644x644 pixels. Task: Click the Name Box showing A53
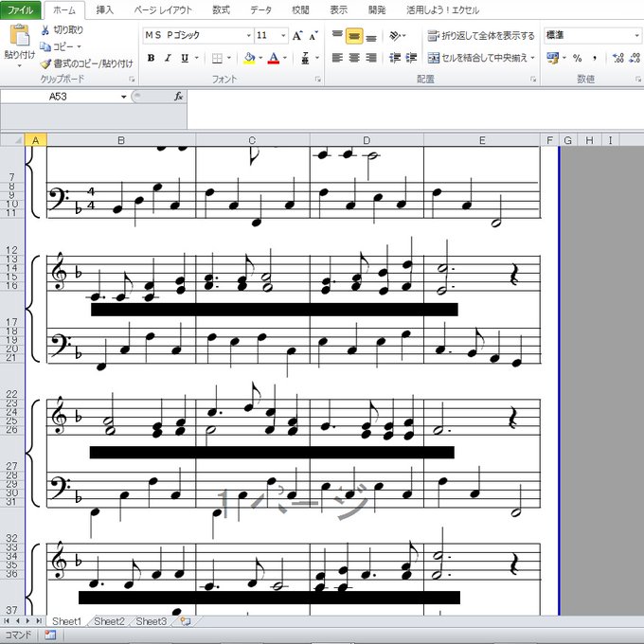click(x=60, y=97)
